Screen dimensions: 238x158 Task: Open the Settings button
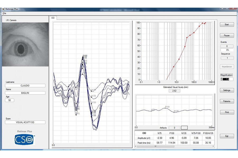point(227,90)
